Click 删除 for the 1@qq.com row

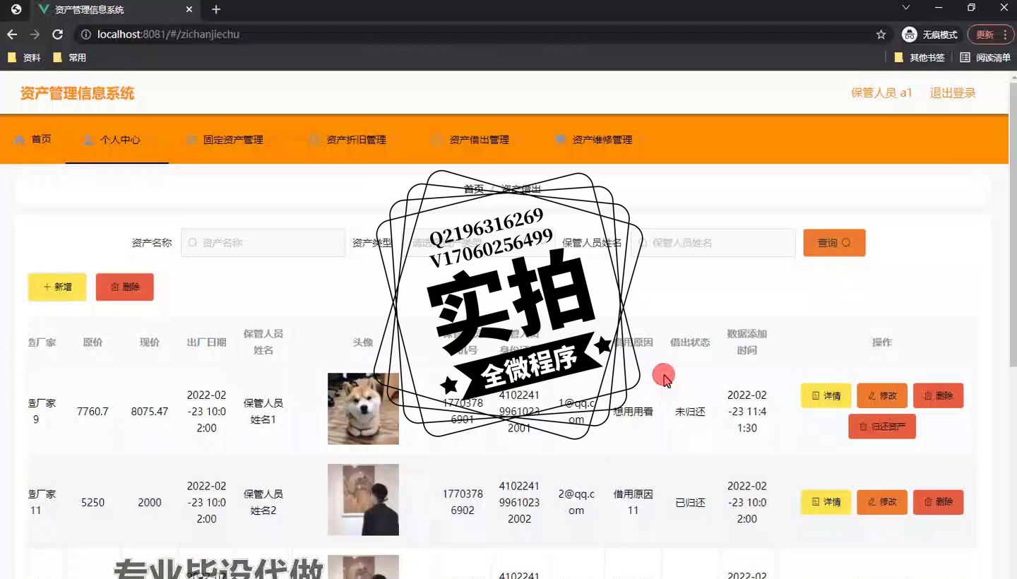click(938, 396)
